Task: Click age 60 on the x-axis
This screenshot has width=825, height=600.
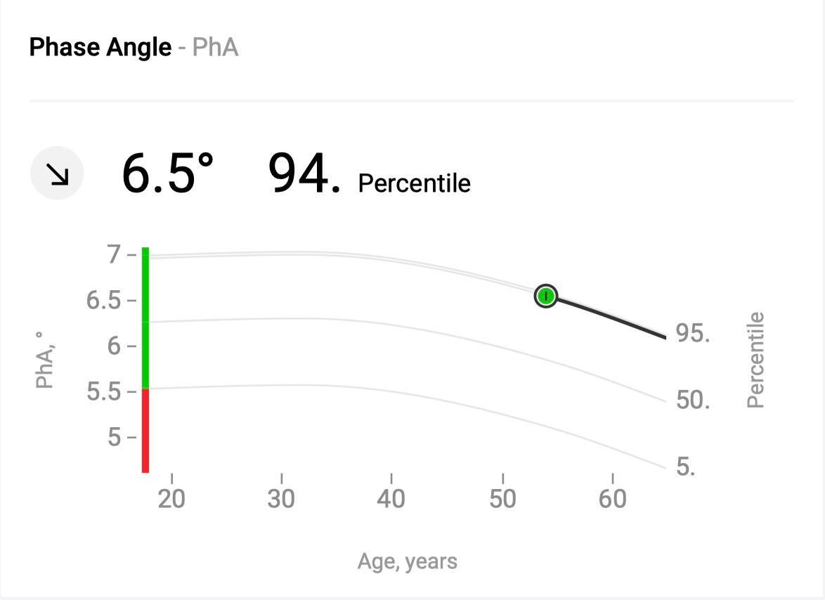Action: 613,499
